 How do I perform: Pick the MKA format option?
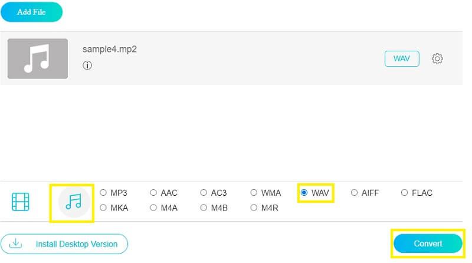(103, 208)
